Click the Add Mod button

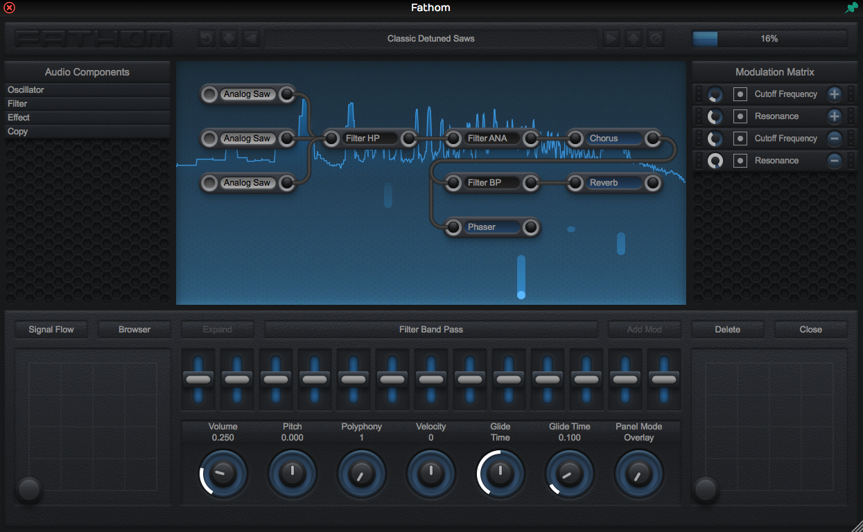click(645, 330)
